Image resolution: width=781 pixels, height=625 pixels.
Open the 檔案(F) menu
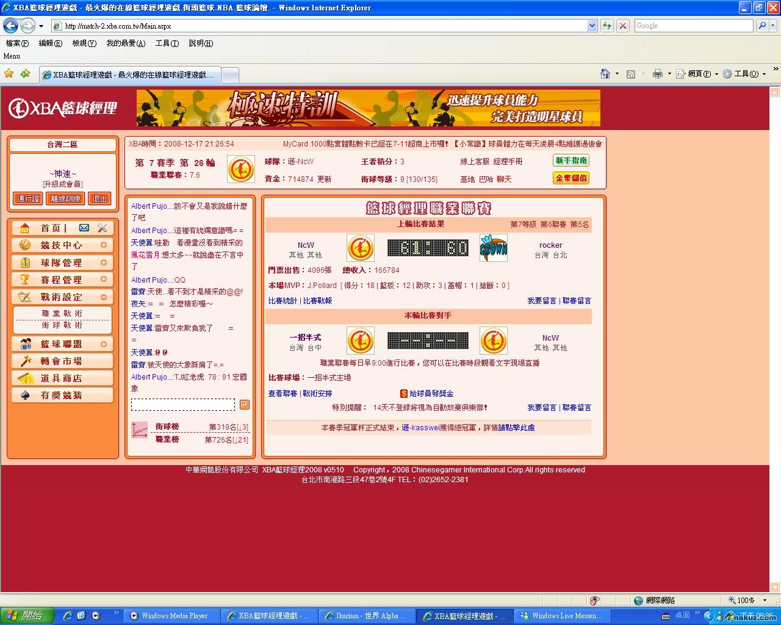[17, 43]
